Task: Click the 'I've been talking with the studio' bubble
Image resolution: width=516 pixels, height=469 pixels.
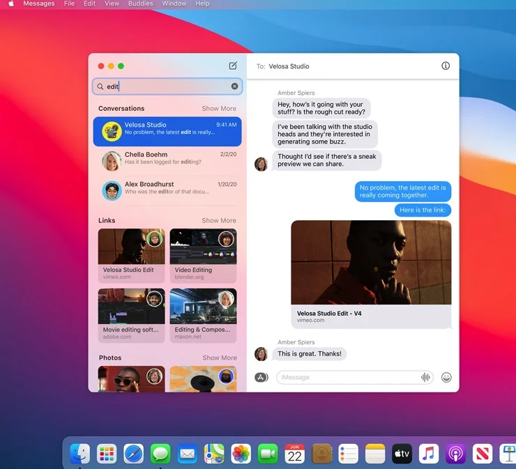Action: point(325,134)
